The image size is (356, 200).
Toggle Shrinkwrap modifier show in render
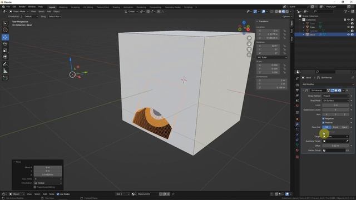(x=339, y=90)
